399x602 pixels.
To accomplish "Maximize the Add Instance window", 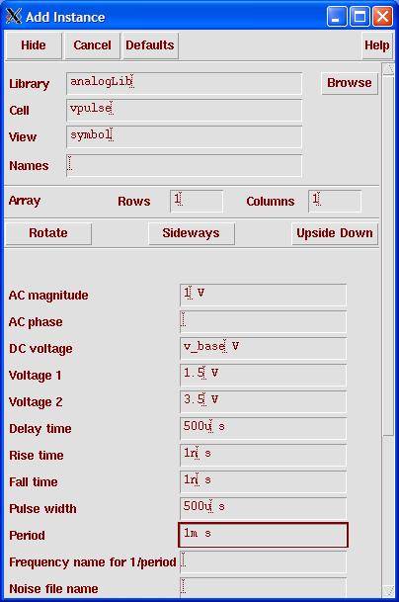I will (x=359, y=17).
